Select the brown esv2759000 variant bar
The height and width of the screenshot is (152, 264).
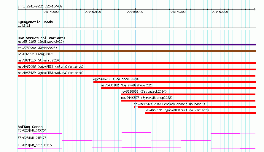click(136, 51)
